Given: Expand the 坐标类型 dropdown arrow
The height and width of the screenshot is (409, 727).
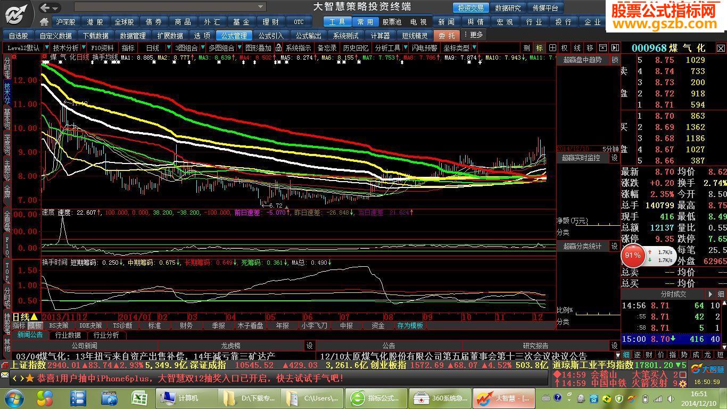Looking at the screenshot, I should point(474,48).
